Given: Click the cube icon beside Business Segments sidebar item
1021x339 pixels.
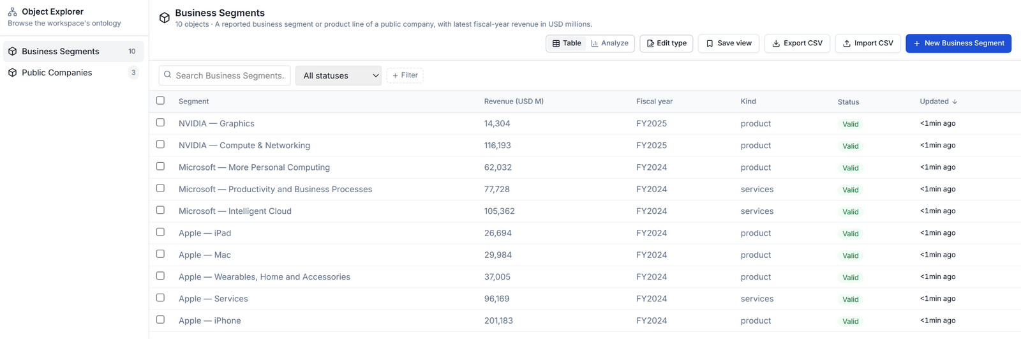Looking at the screenshot, I should click(12, 51).
